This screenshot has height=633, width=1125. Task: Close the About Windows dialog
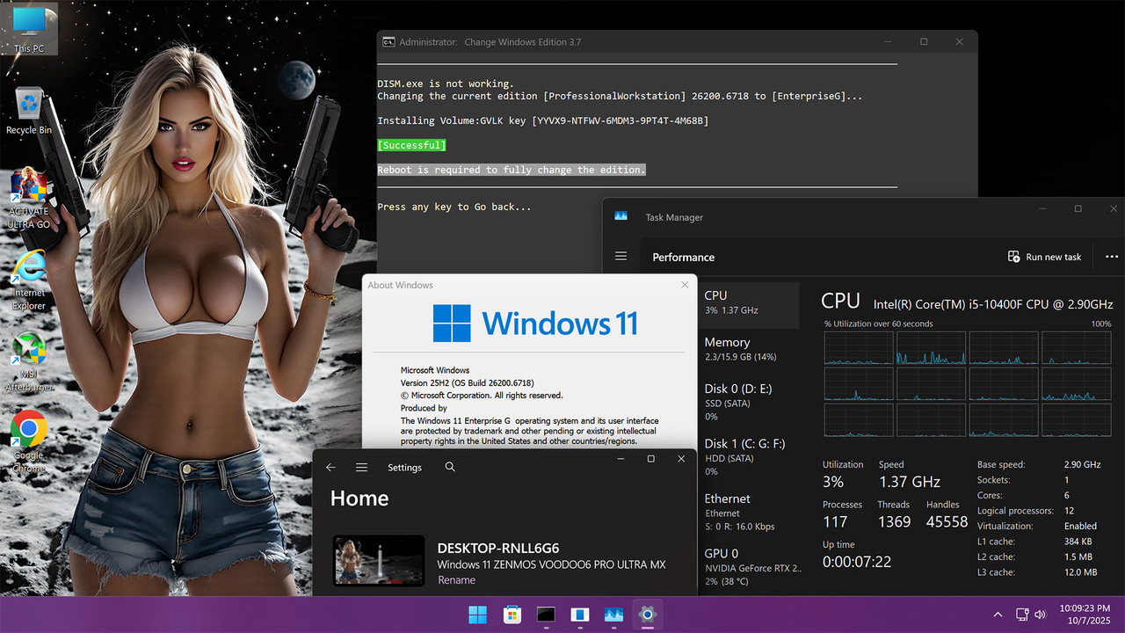click(x=685, y=285)
